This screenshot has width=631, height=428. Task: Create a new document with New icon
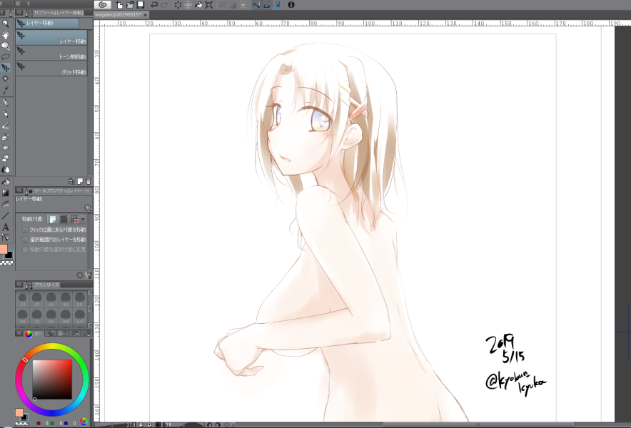pyautogui.click(x=119, y=5)
